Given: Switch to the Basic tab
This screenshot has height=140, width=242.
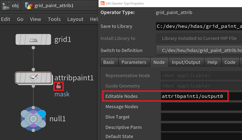Looking at the screenshot, I should [x=109, y=62].
